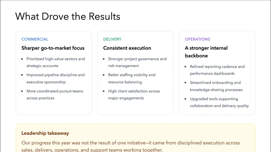
Task: Click the yellow leadership takeaway paragraph text
Action: pos(130,146)
